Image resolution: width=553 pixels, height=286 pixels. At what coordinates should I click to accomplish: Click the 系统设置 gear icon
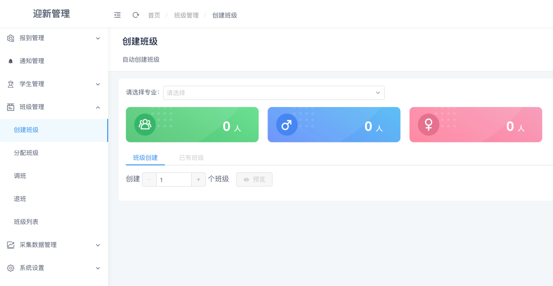pyautogui.click(x=10, y=268)
